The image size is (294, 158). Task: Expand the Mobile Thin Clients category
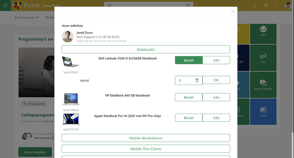[x=146, y=149]
